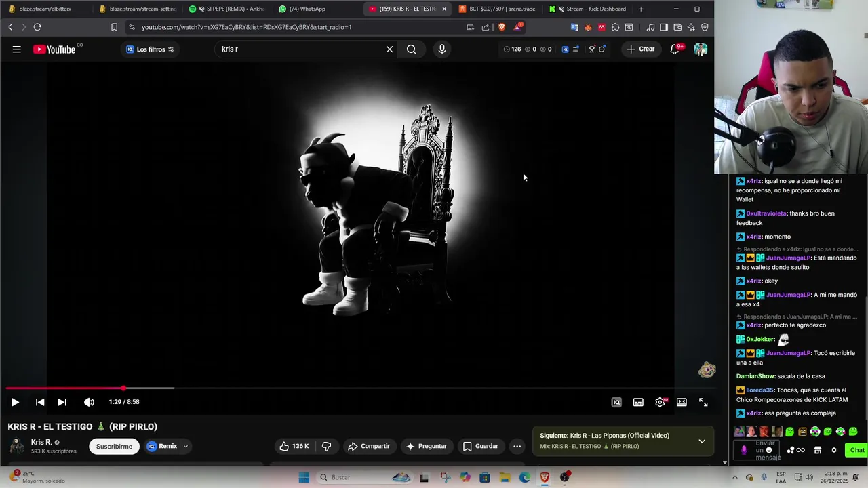
Task: Dislike the video
Action: click(x=326, y=446)
